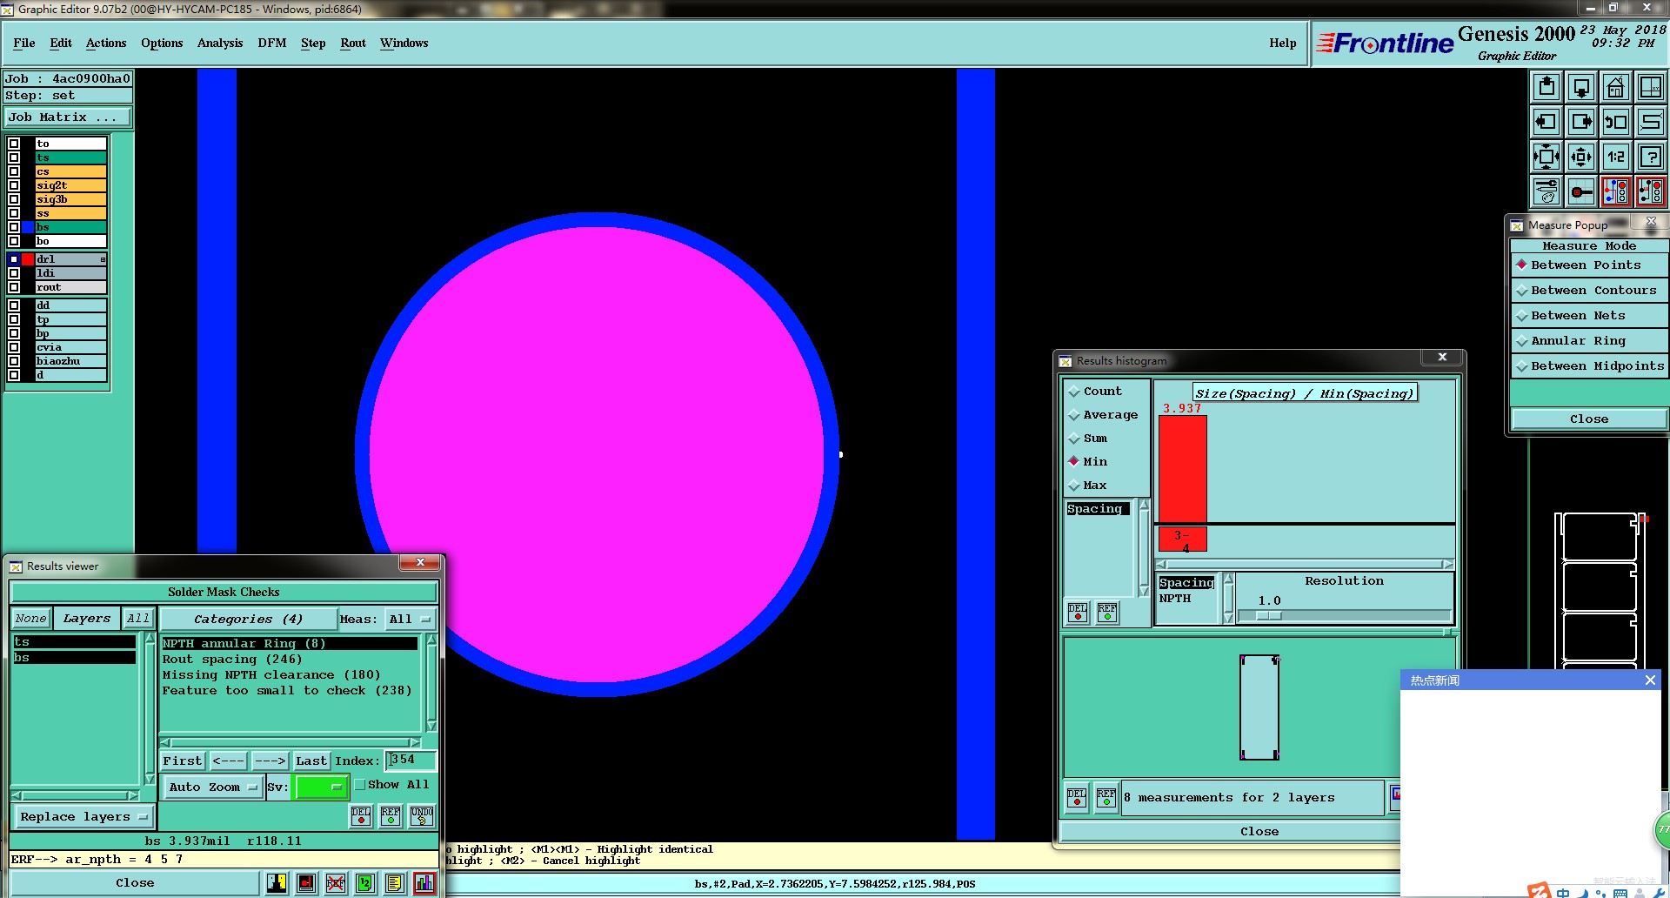The height and width of the screenshot is (898, 1670).
Task: Open the File menu
Action: (24, 43)
